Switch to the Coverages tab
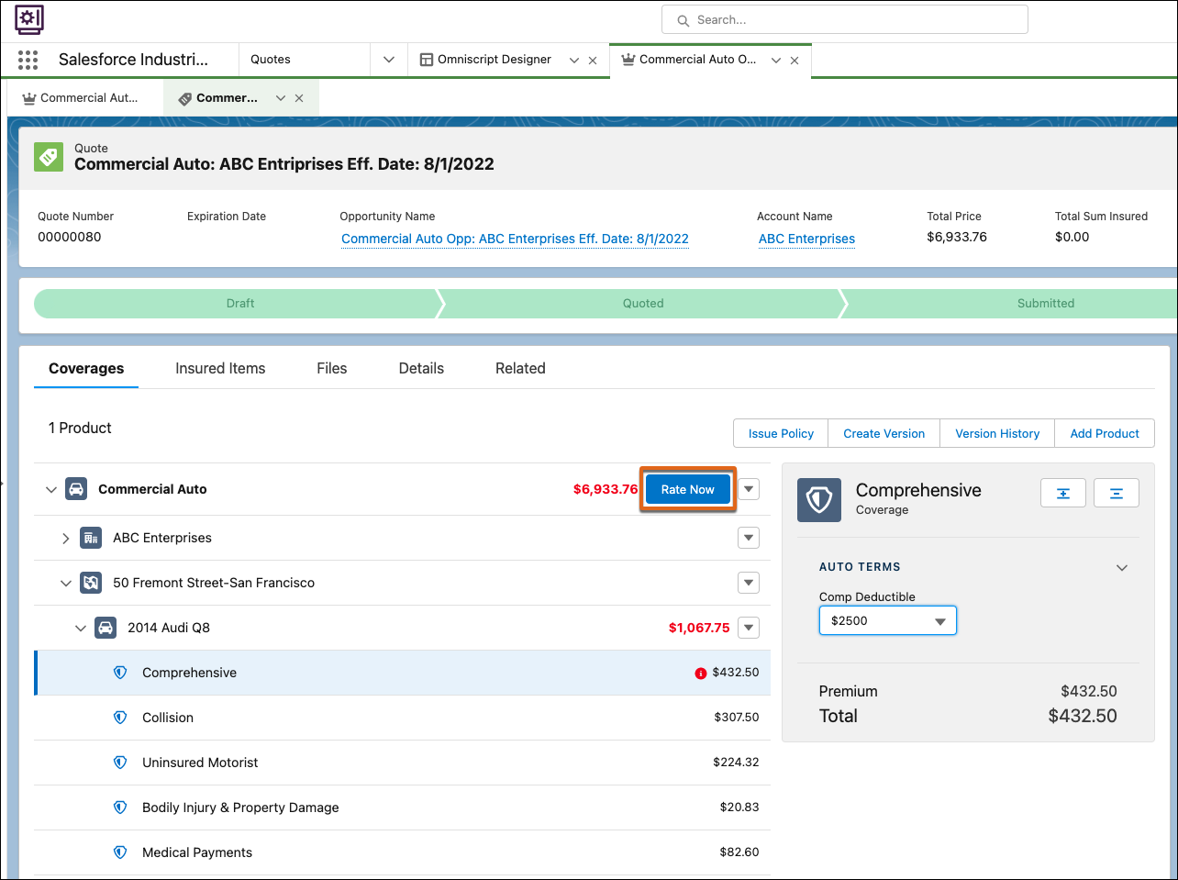 [86, 369]
